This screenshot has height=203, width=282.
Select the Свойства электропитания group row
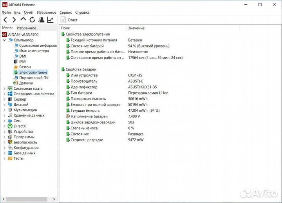[x=85, y=34]
